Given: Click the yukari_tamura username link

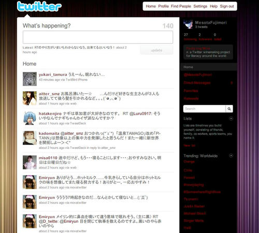Looking at the screenshot, I should 53,74.
